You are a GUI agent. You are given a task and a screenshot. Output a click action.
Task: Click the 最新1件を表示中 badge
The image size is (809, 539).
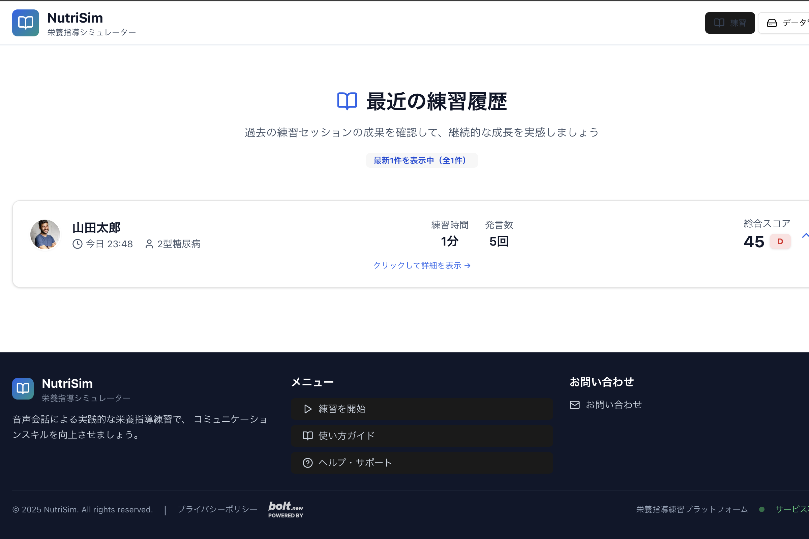pyautogui.click(x=422, y=161)
